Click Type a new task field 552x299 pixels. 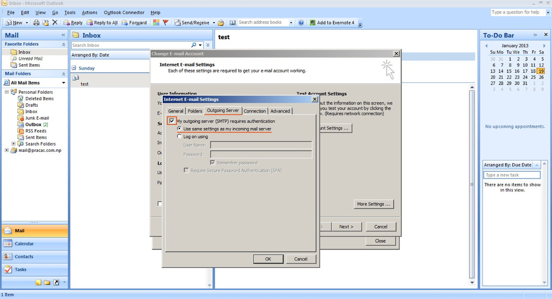[512, 175]
